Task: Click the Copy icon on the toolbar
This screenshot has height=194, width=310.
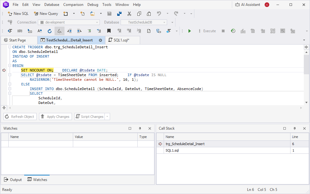Action: pos(139,14)
